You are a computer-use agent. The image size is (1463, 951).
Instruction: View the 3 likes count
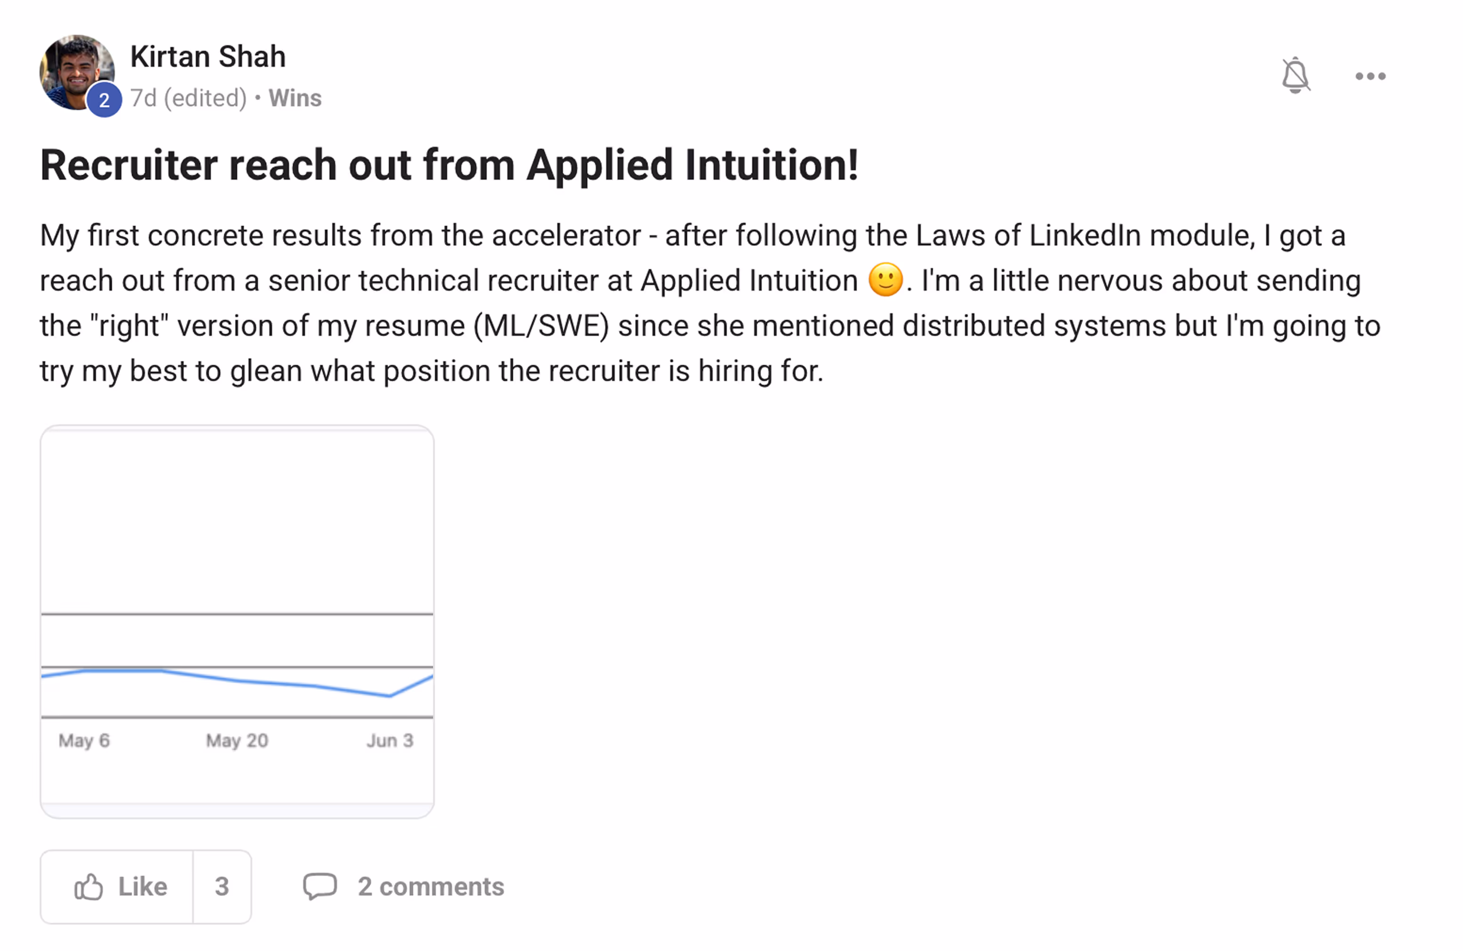(x=222, y=887)
